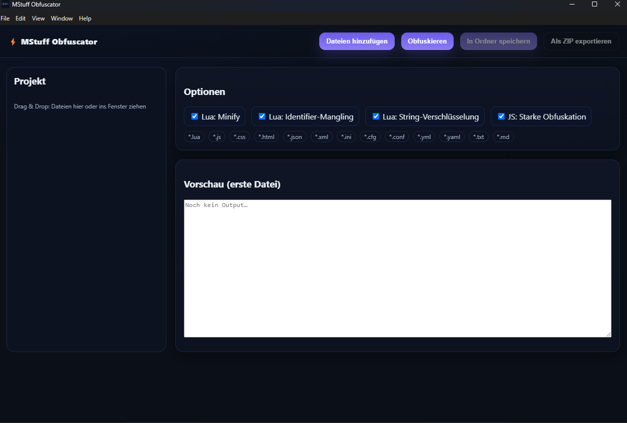The image size is (627, 423).
Task: Toggle JS: Starke Obfuskation checkbox
Action: coord(501,116)
